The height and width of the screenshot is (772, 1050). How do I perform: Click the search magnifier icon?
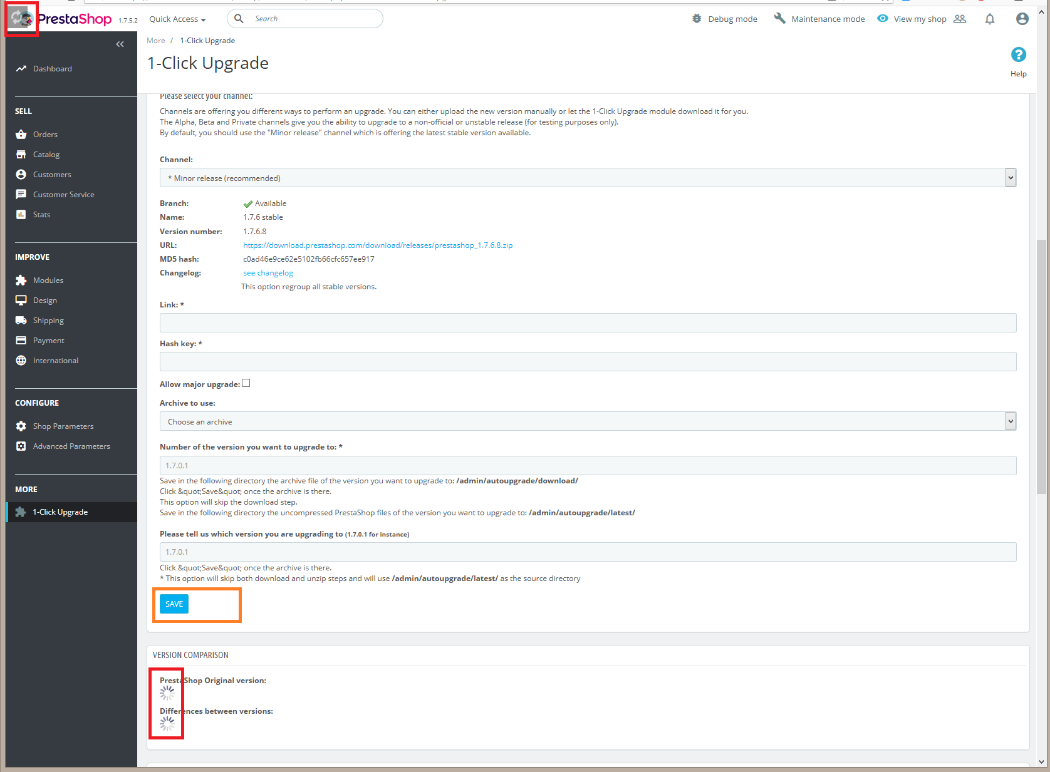point(239,19)
